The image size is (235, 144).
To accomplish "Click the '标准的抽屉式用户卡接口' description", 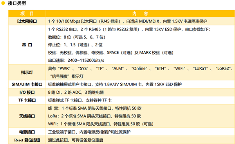I will pos(115,84).
